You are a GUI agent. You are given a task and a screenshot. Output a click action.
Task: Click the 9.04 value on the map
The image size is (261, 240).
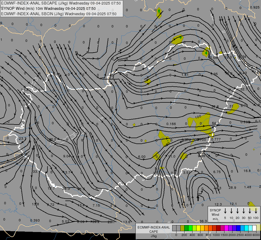67,156
